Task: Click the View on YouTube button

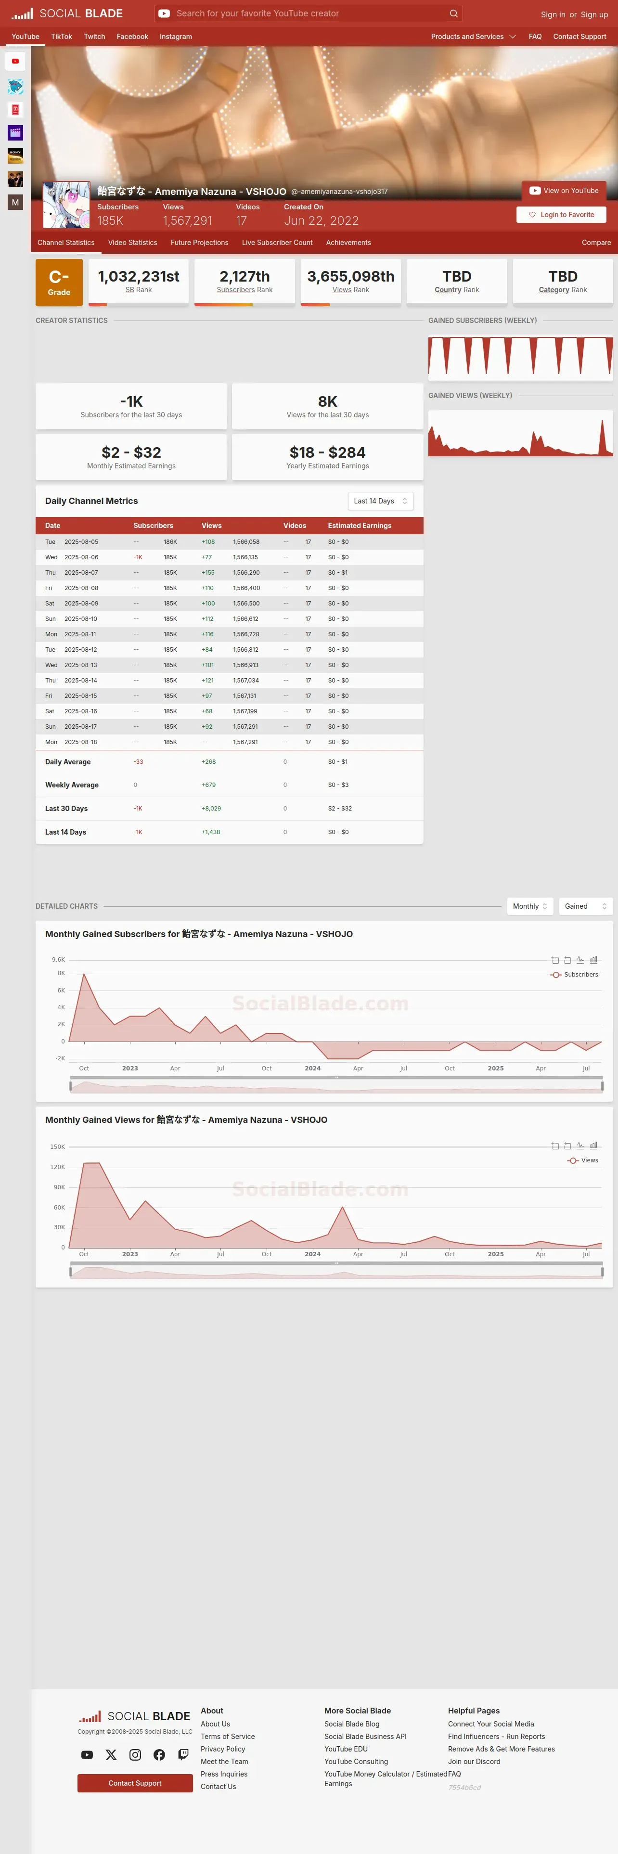Action: click(564, 191)
